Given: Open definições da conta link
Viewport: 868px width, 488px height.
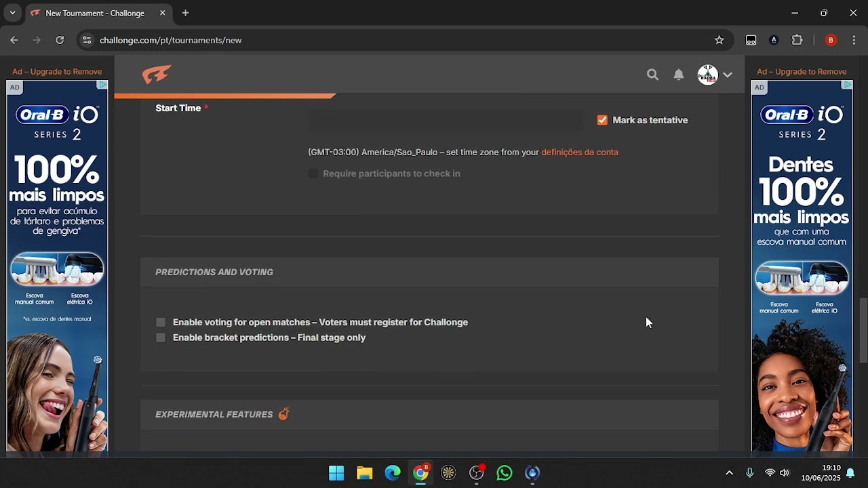Looking at the screenshot, I should [580, 152].
